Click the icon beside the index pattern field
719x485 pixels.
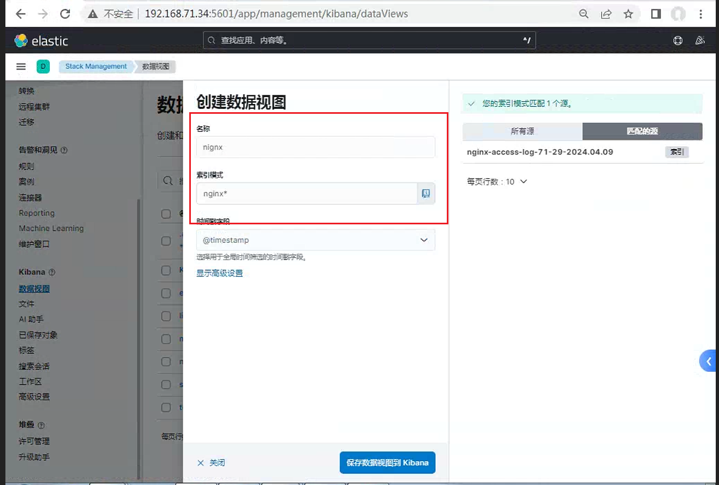coord(426,193)
